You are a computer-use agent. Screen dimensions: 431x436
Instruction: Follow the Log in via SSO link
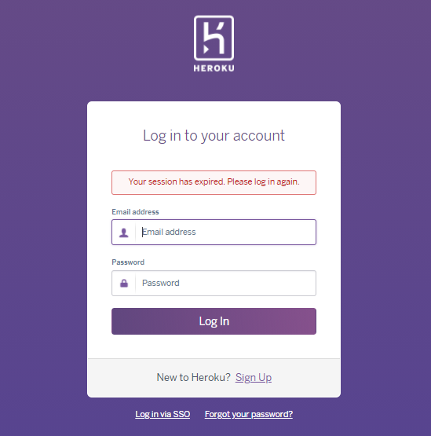163,414
